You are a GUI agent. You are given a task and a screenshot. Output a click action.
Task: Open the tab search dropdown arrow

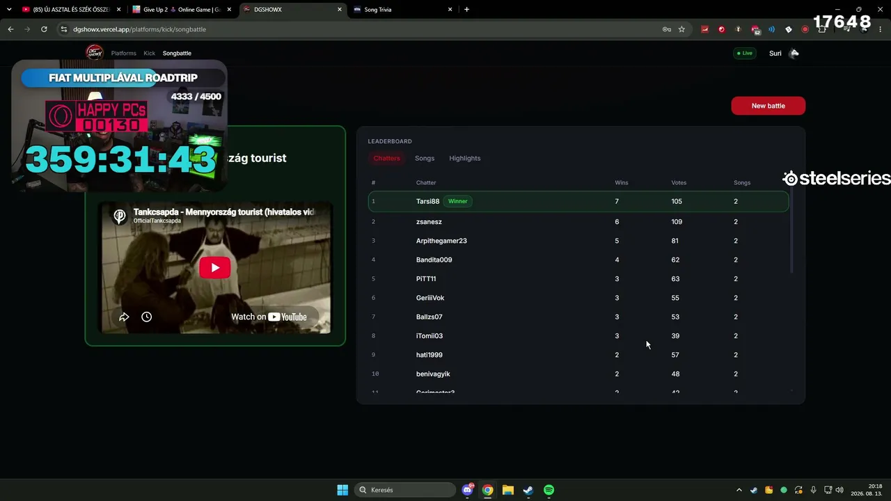pos(9,10)
